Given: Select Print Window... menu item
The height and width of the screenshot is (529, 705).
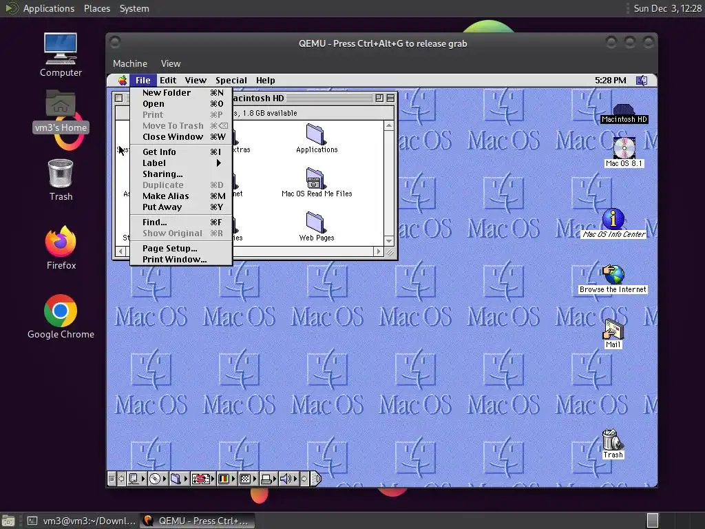Looking at the screenshot, I should tap(181, 260).
